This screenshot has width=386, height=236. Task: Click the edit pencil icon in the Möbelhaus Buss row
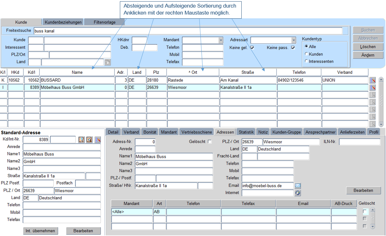click(373, 88)
